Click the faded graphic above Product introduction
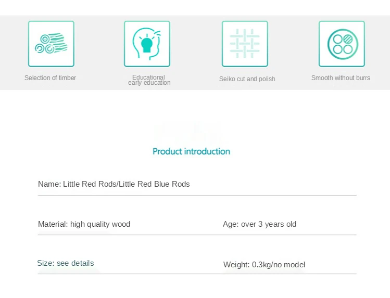390x298 pixels. (x=188, y=133)
